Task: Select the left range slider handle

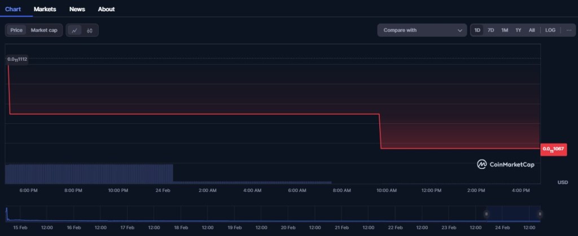Action: 486,213
